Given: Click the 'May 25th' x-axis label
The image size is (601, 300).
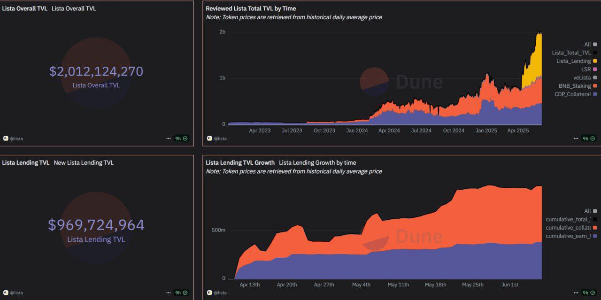Looking at the screenshot, I should click(472, 285).
